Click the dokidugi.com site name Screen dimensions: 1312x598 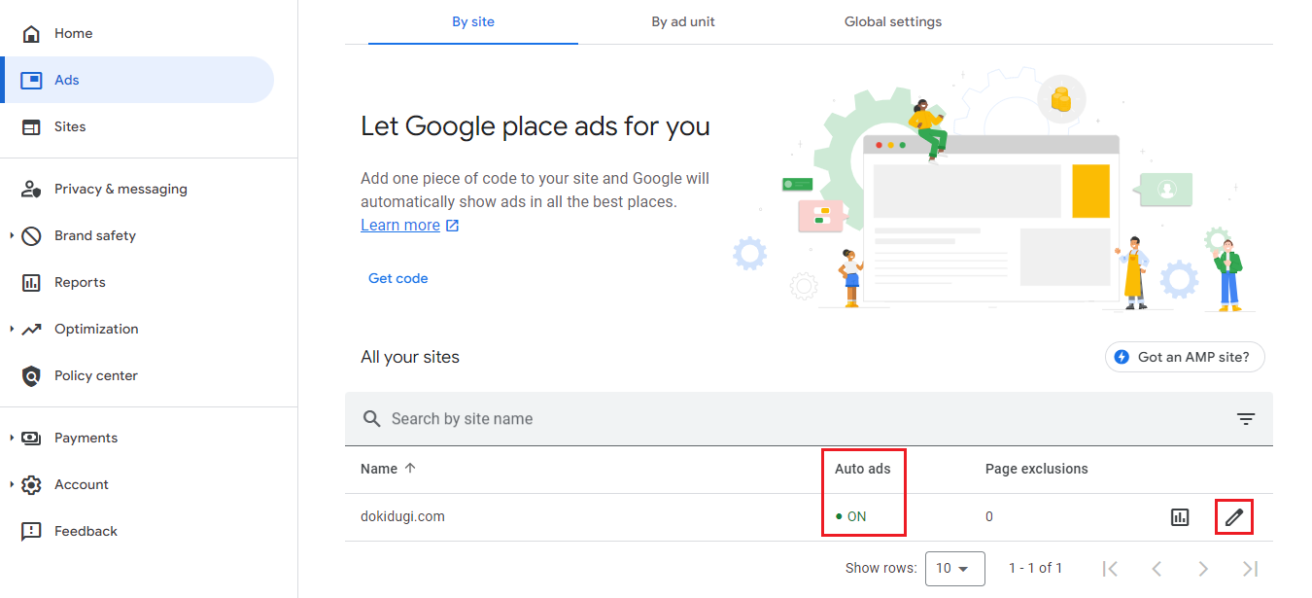(x=402, y=517)
